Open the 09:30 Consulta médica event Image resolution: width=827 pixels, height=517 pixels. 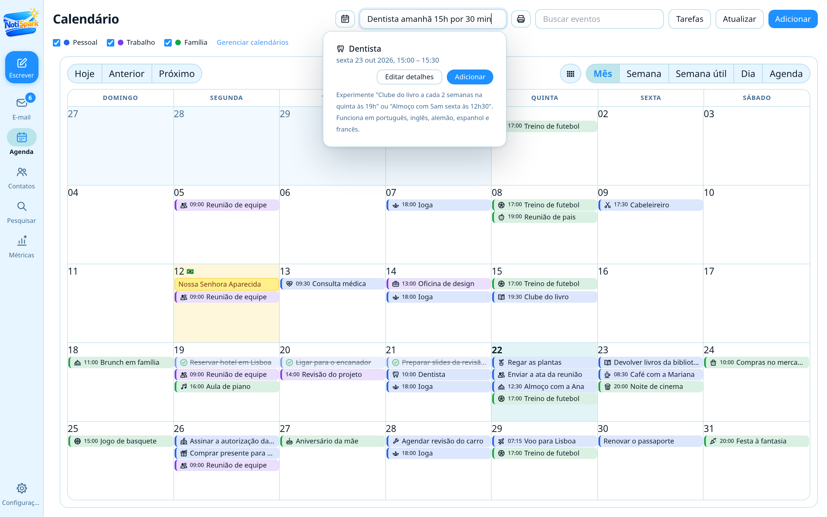333,283
